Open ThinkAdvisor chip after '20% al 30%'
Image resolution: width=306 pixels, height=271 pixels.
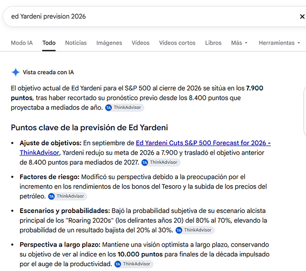195,230
